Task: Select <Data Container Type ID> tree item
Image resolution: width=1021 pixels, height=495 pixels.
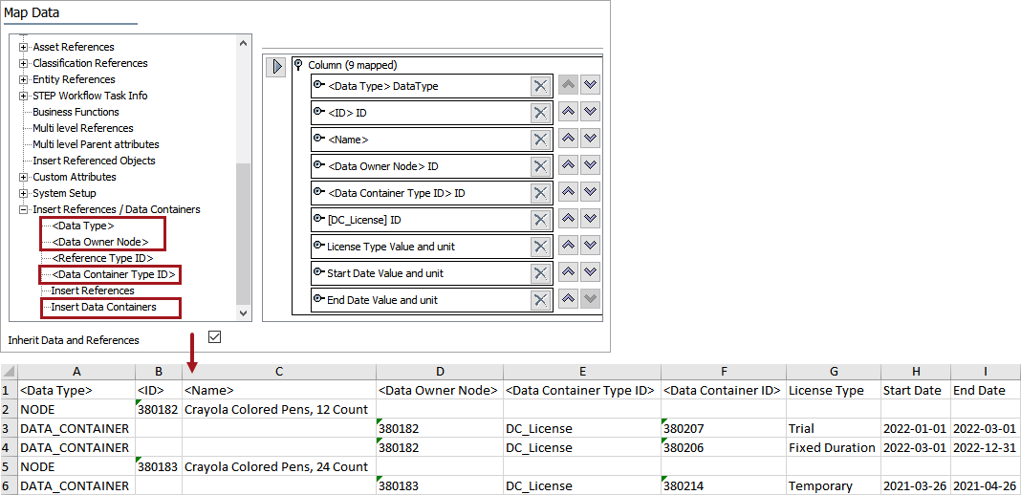Action: click(x=114, y=274)
